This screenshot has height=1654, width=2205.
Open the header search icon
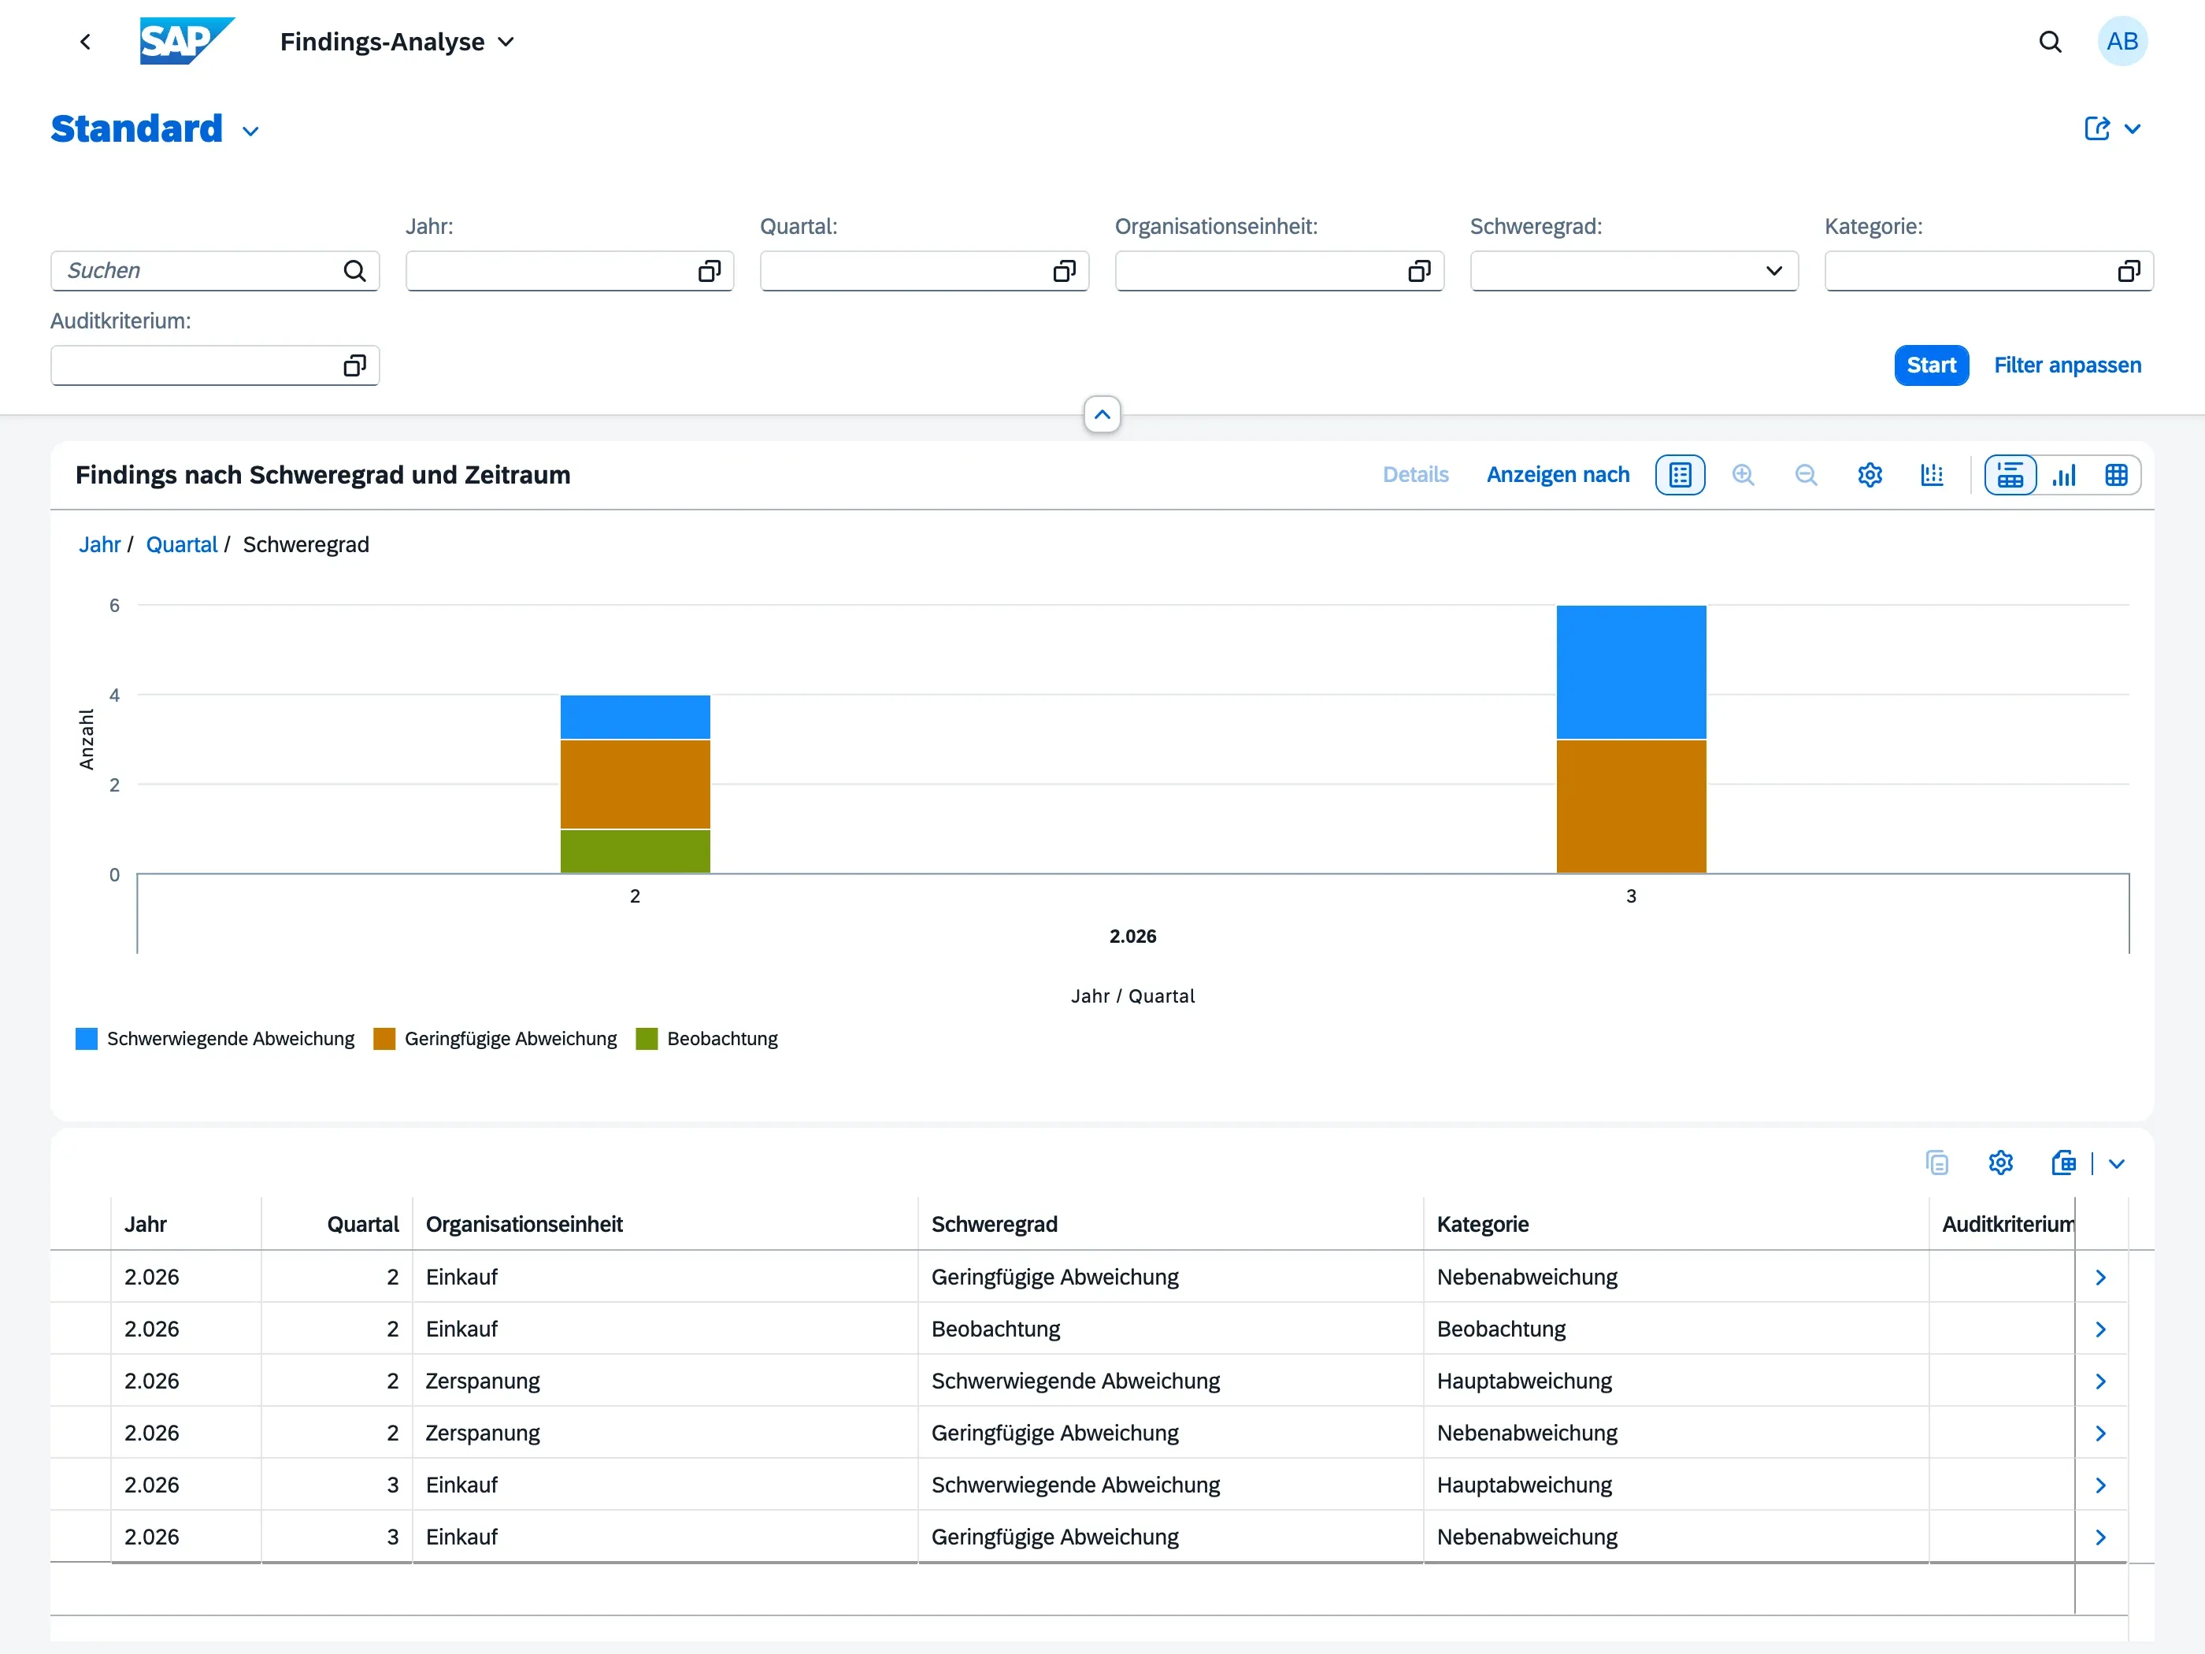[2050, 42]
